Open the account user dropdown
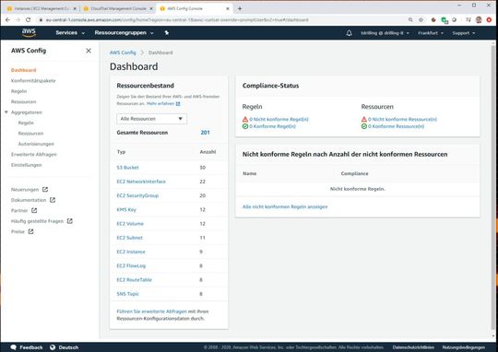 tap(385, 33)
